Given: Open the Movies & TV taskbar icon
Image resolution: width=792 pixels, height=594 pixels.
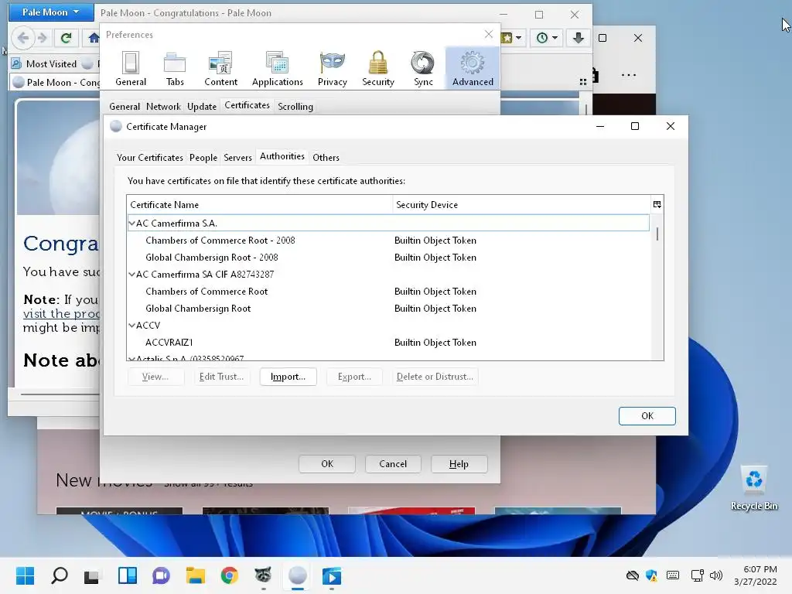Looking at the screenshot, I should 331,575.
